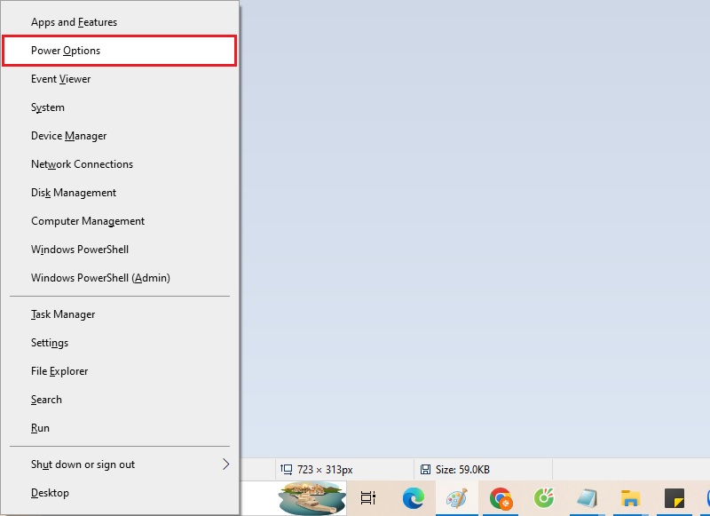Select the Search menu entry
Image resolution: width=710 pixels, height=516 pixels.
120,400
